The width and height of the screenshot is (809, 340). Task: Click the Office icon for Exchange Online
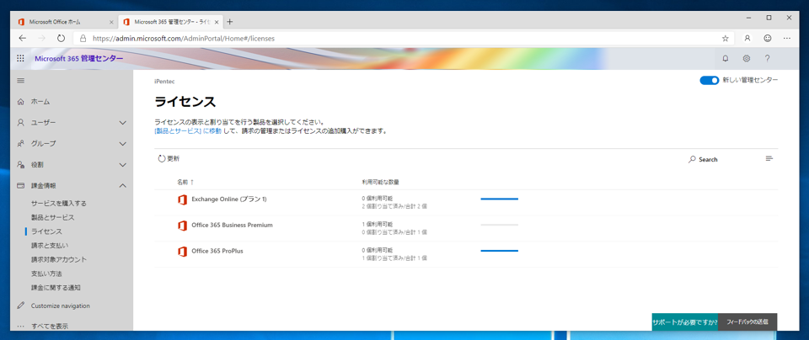[182, 200]
